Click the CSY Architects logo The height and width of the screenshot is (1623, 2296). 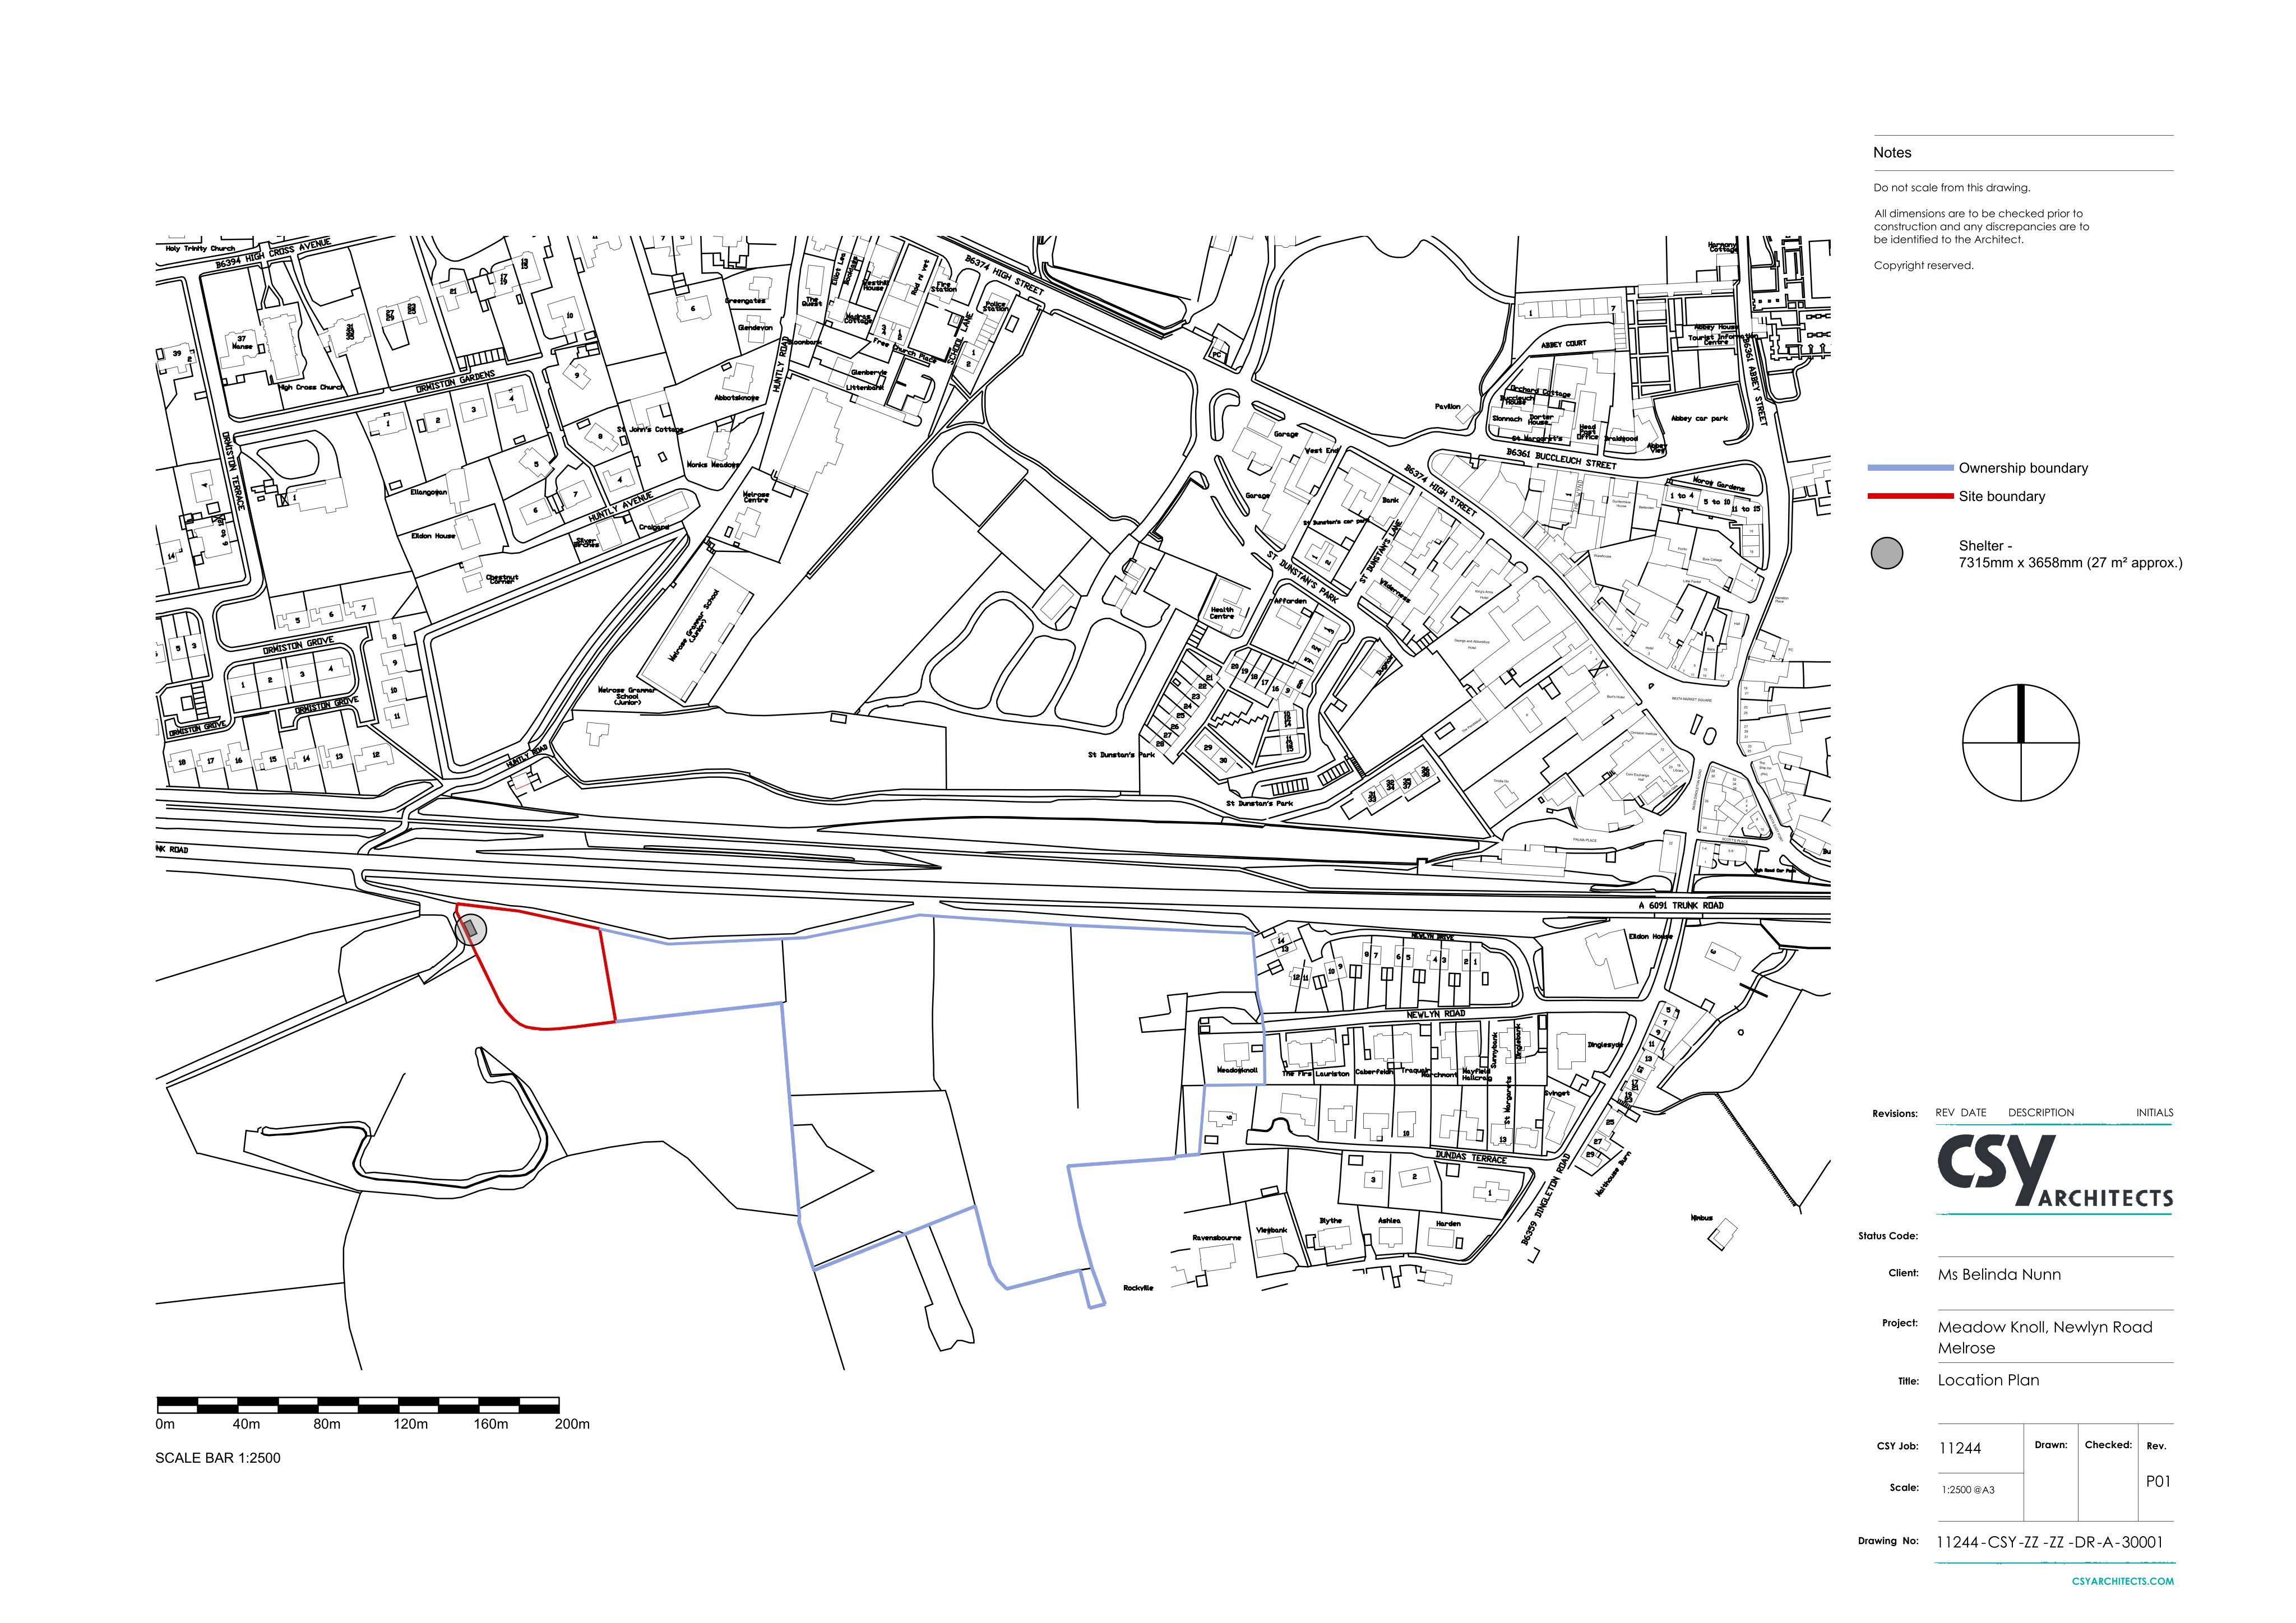tap(2055, 1170)
